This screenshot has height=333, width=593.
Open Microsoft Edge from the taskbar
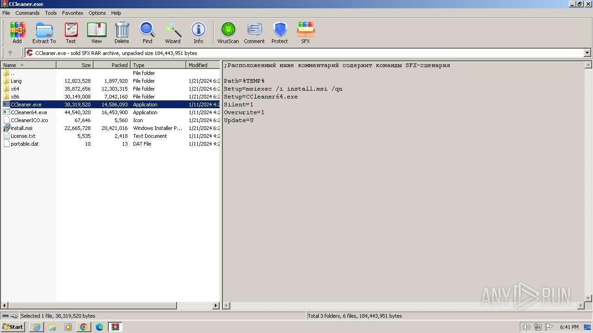pyautogui.click(x=100, y=327)
